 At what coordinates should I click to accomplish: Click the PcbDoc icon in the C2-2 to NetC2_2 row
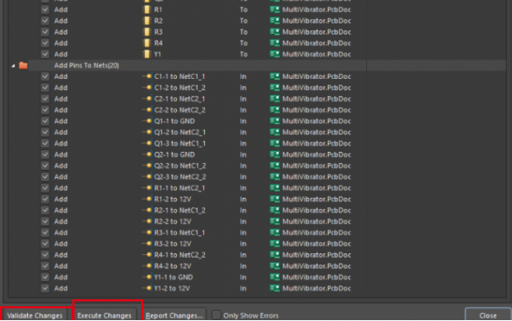pyautogui.click(x=274, y=110)
